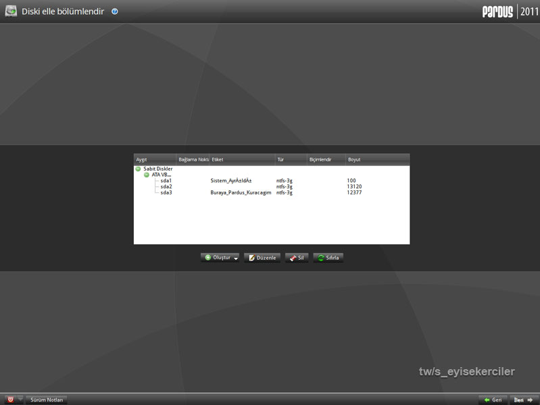Viewport: 540px width, 405px height.
Task: Sort by the Aygıt column header
Action: coord(155,160)
